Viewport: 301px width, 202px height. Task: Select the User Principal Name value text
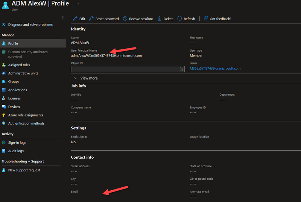(106, 55)
